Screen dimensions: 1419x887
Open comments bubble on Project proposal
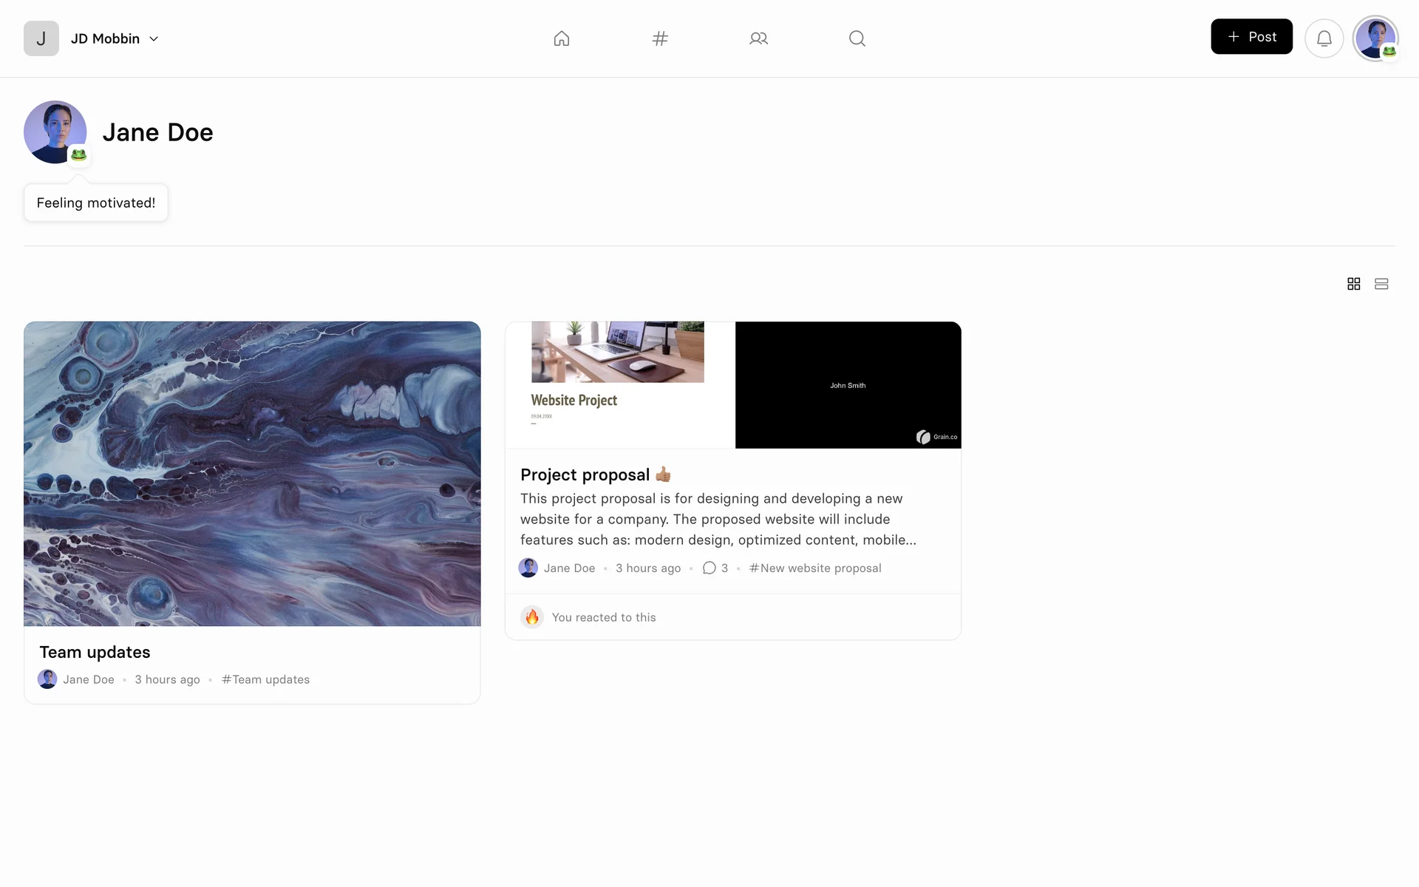[x=709, y=568]
